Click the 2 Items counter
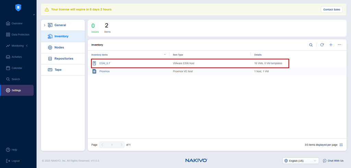This screenshot has height=168, width=351. pos(107,28)
